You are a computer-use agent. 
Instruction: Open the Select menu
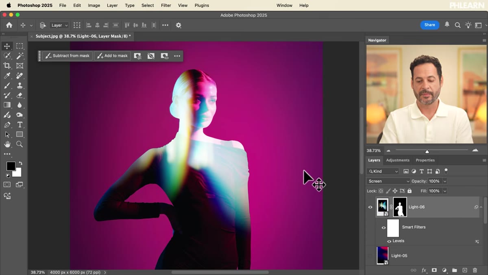pos(148,5)
